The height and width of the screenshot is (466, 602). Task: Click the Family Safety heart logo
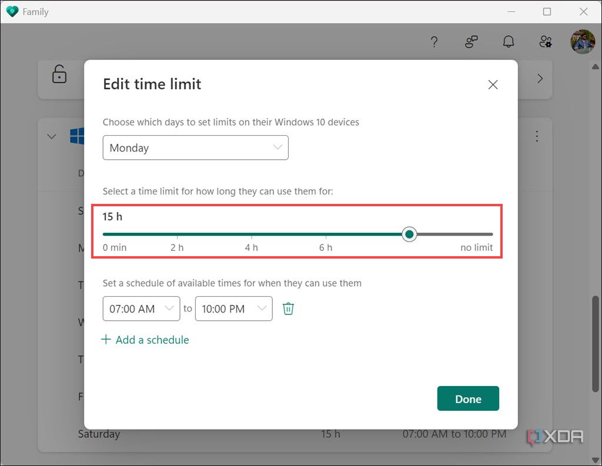pyautogui.click(x=12, y=11)
